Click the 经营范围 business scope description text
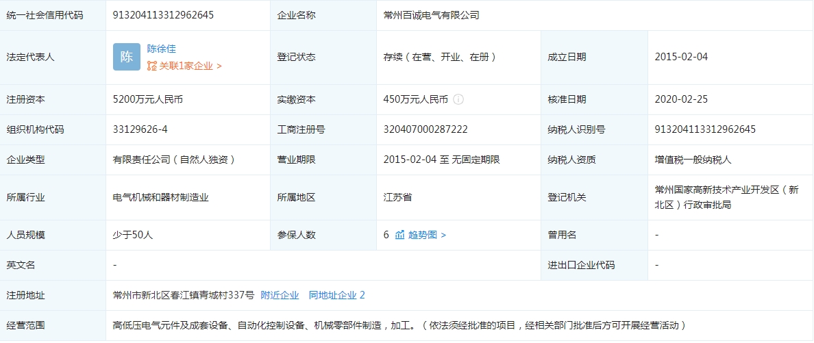This screenshot has height=343, width=814. pyautogui.click(x=399, y=325)
